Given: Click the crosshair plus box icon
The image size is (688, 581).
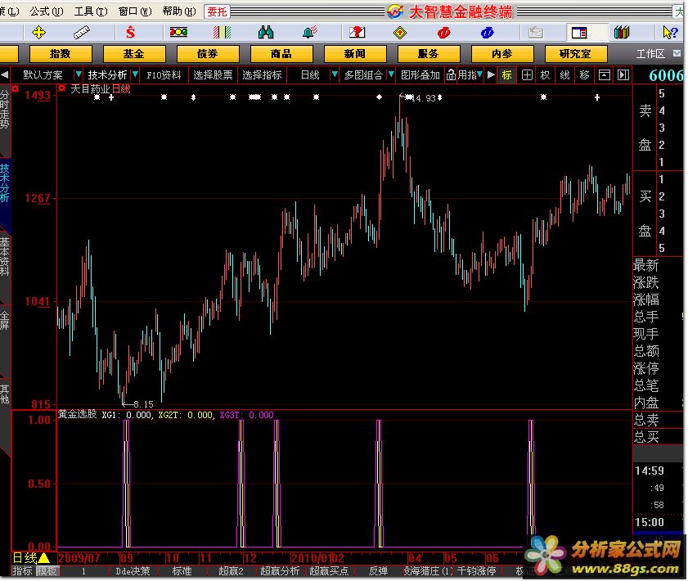Looking at the screenshot, I should coord(527,75).
